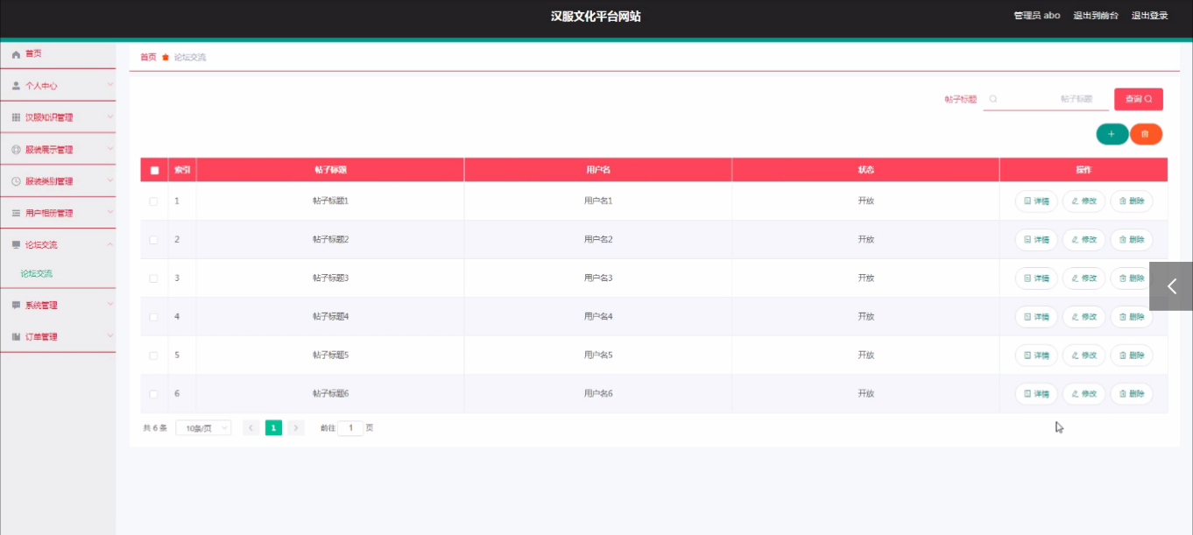The width and height of the screenshot is (1193, 535).
Task: Click the orange batch delete trash button
Action: [x=1145, y=134]
